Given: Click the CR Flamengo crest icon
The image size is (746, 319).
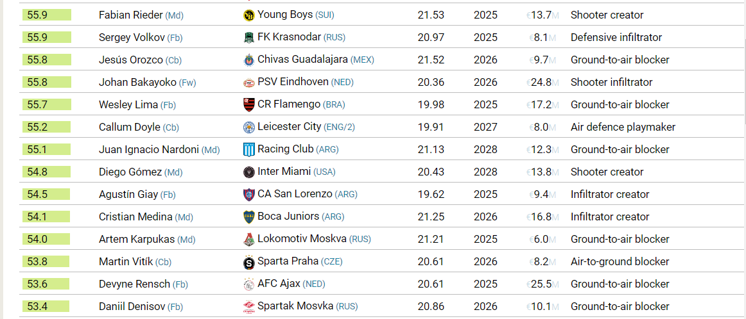Looking at the screenshot, I should click(x=249, y=105).
